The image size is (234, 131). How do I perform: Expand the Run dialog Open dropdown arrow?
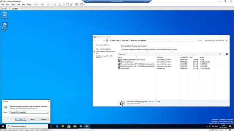(48, 112)
